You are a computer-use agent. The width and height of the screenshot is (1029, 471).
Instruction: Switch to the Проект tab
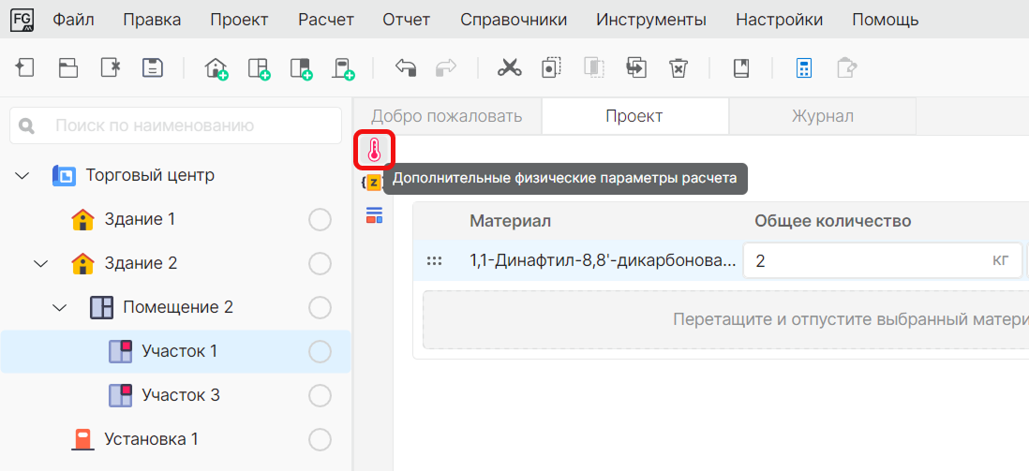[x=634, y=116]
